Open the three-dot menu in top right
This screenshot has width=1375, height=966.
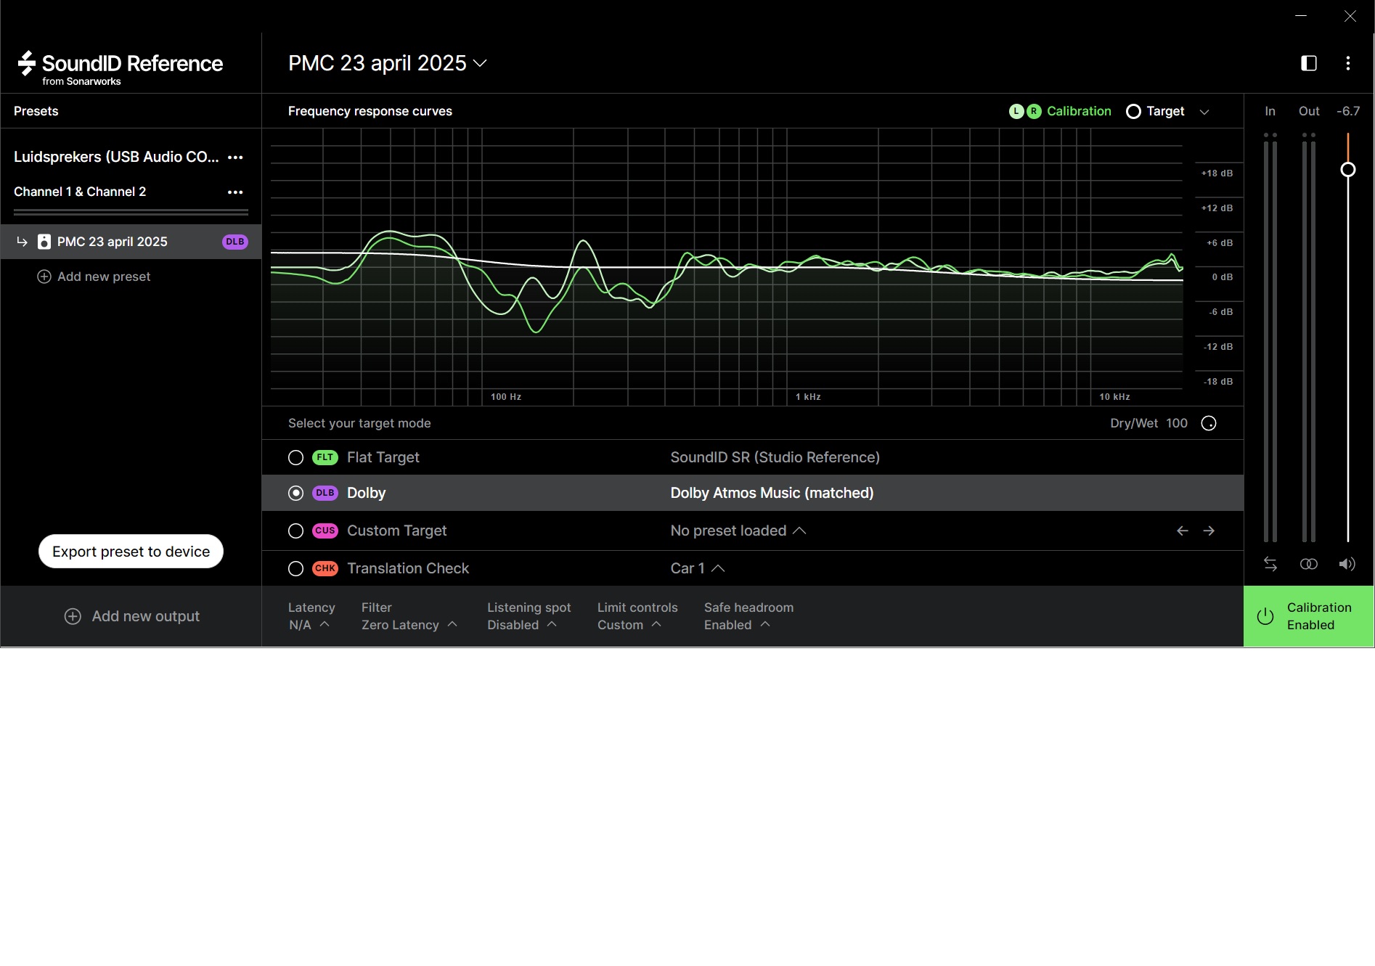pos(1347,63)
